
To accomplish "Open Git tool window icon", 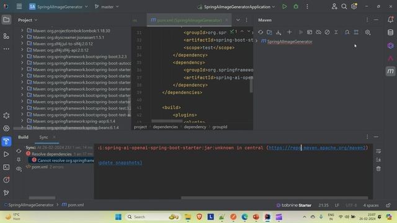I will pos(6,193).
